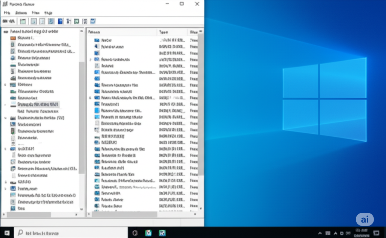The height and width of the screenshot is (238, 386).
Task: Show hidden system tray icons chevron
Action: pyautogui.click(x=320, y=233)
